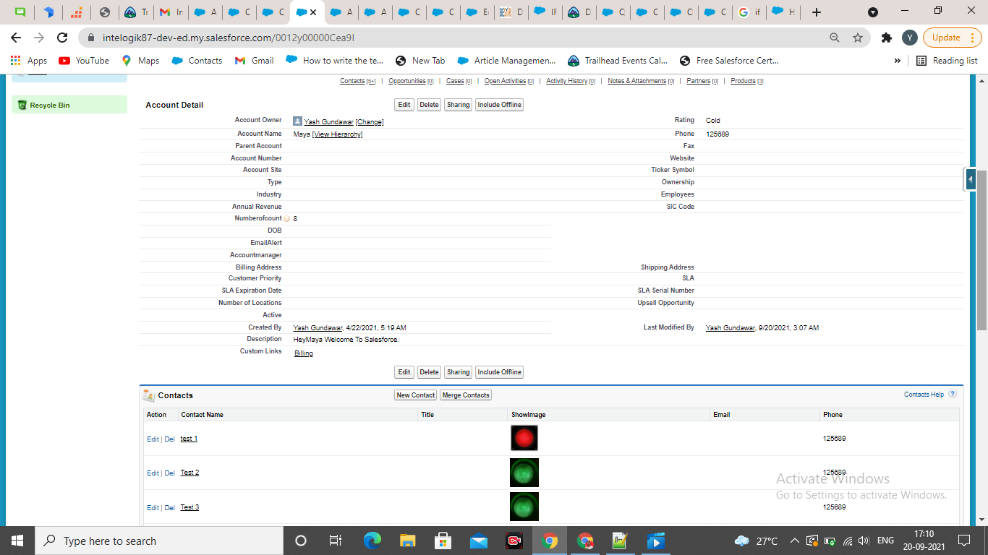Open the Maps bookmark
The image size is (988, 555).
140,61
